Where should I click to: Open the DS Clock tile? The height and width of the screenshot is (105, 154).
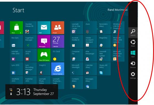click(x=58, y=55)
